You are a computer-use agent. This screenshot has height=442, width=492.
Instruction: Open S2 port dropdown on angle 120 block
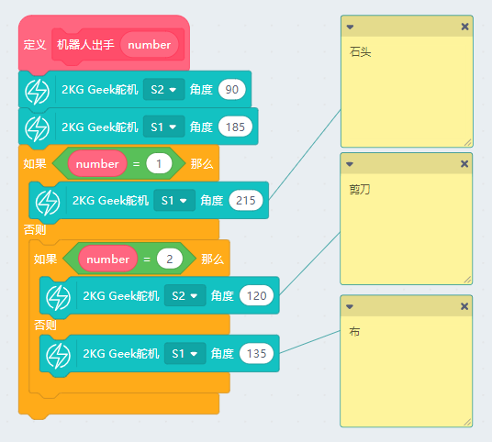[x=185, y=295]
